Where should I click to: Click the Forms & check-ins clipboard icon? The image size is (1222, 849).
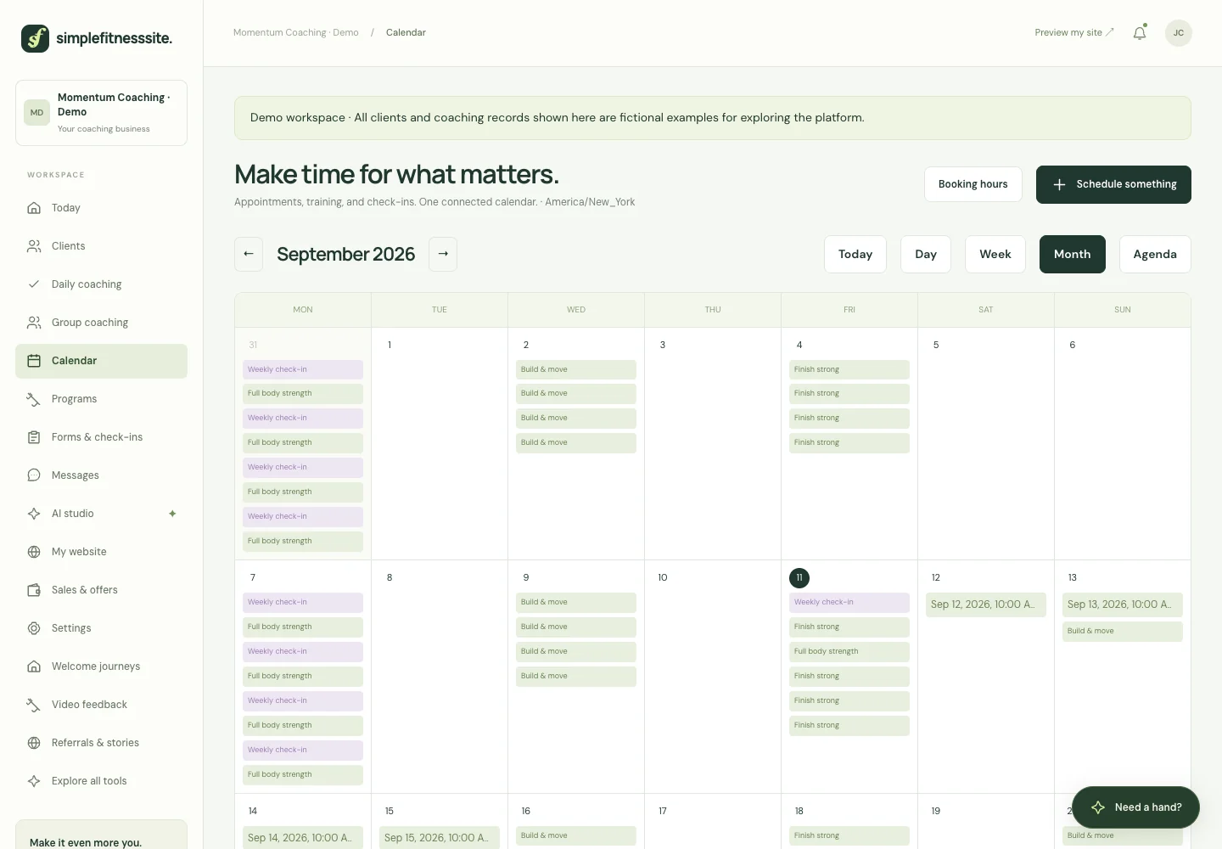(34, 437)
